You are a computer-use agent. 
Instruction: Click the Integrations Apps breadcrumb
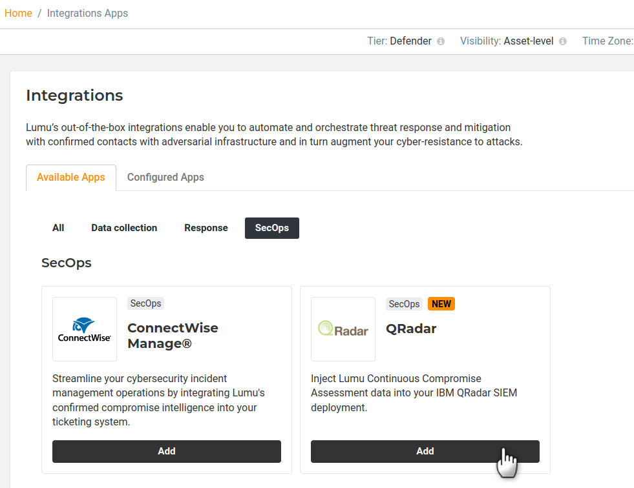tap(87, 13)
